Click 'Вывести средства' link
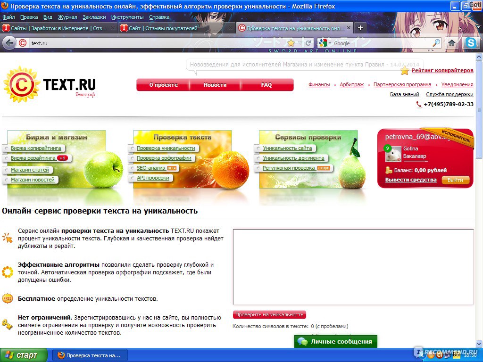 411,180
